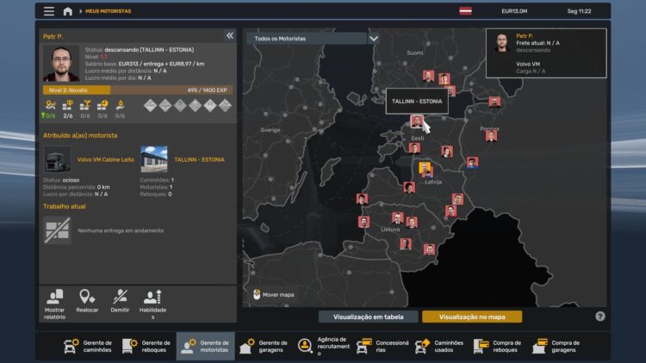
Task: Select the yellow highlighted driver marker near Latvija
Action: (425, 168)
